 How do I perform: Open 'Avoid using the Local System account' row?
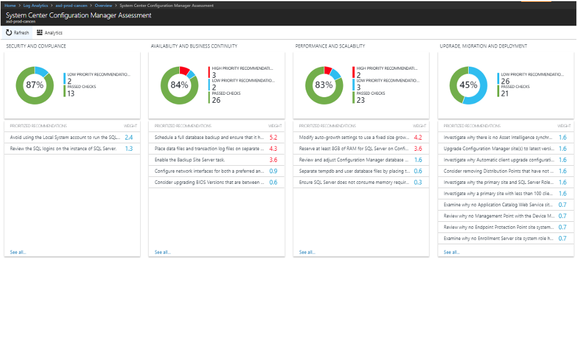point(72,138)
